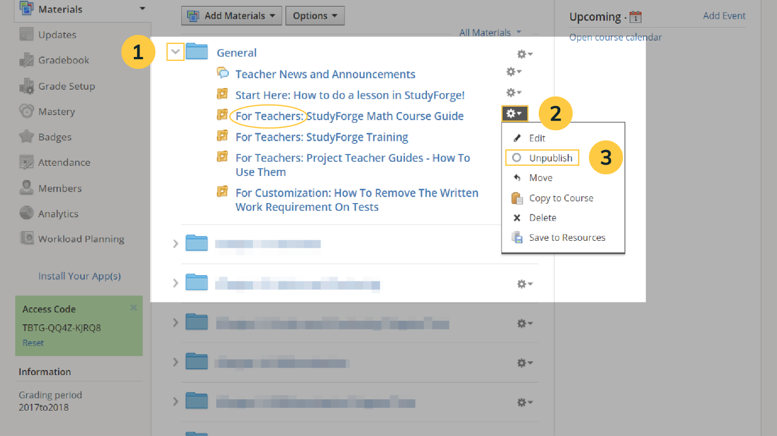
Task: Click the For Customization item app icon
Action: pos(223,191)
